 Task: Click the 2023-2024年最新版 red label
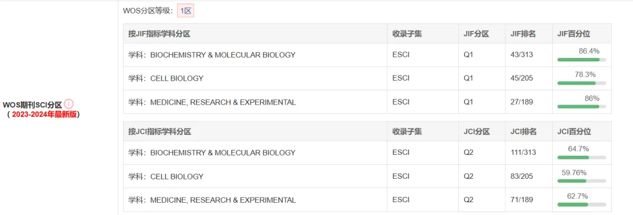tap(44, 115)
